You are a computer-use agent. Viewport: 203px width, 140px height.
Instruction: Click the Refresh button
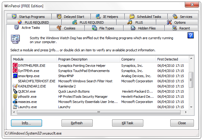click(x=77, y=123)
